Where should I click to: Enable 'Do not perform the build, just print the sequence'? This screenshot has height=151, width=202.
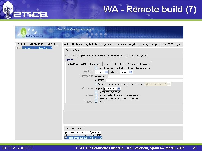pos(96,68)
